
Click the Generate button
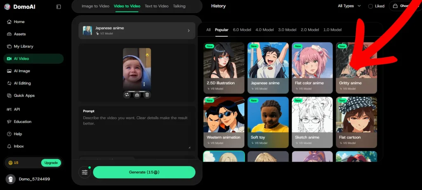pos(144,172)
